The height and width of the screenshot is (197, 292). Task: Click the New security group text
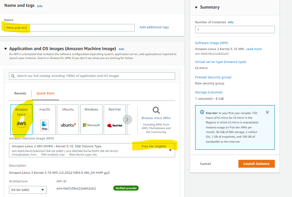(x=209, y=83)
